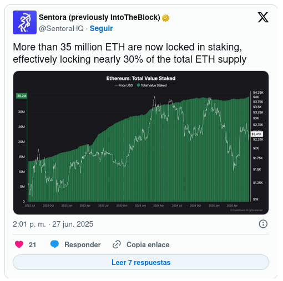Open Leer 7 respuestas button
283x281 pixels.
[x=141, y=262]
